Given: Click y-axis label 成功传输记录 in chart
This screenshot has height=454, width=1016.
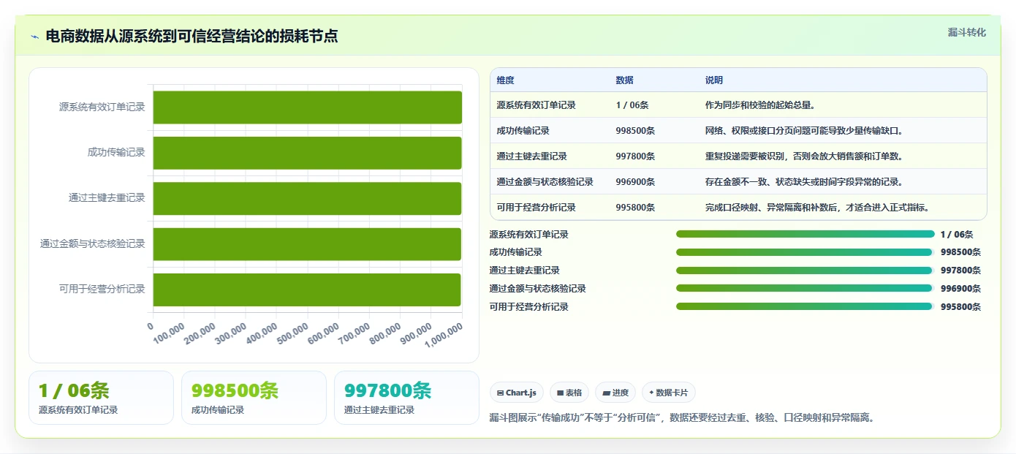Looking at the screenshot, I should [116, 153].
